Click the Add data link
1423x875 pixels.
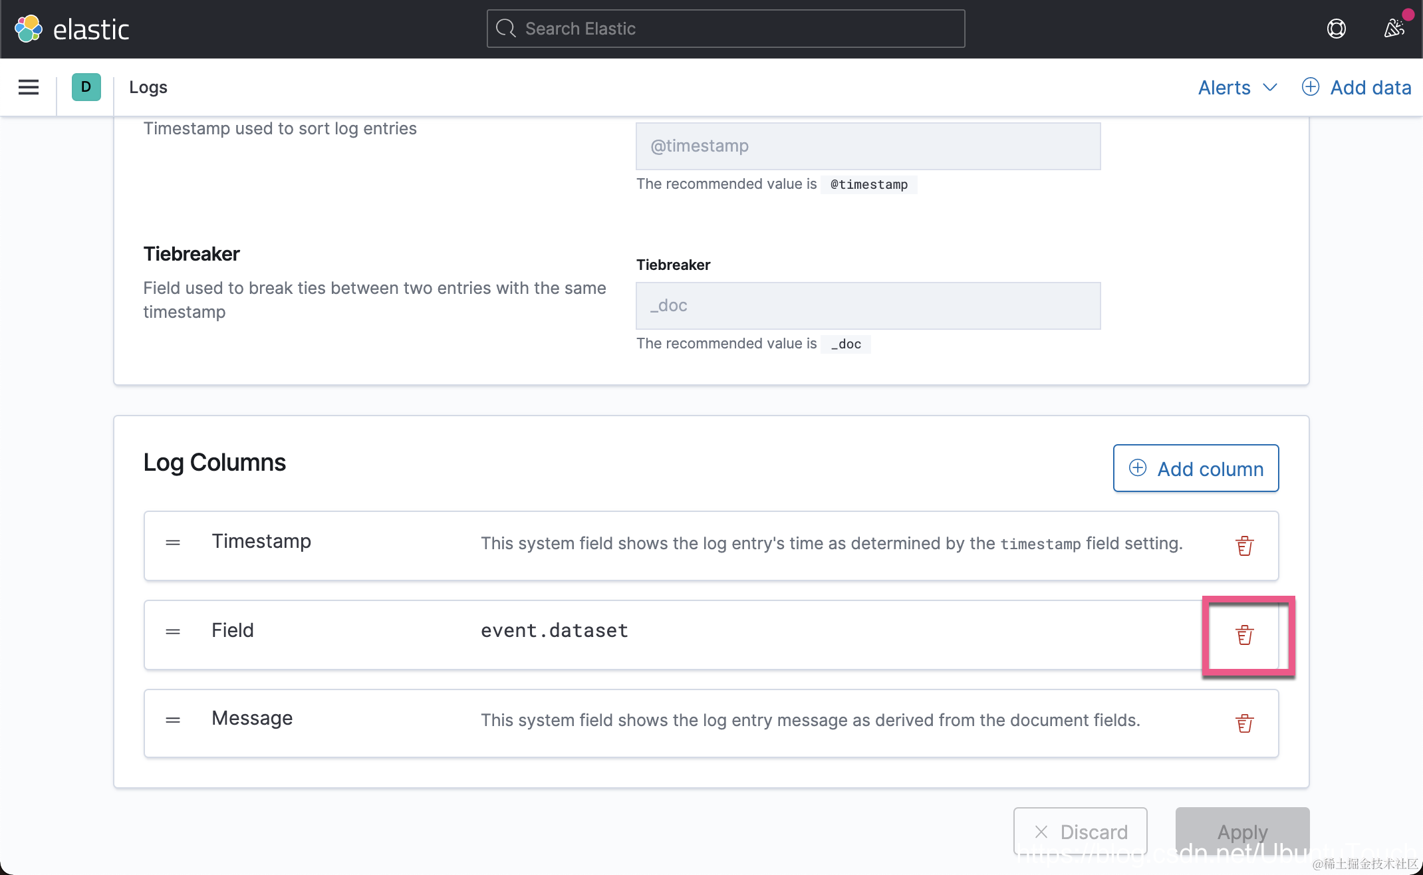pyautogui.click(x=1357, y=87)
